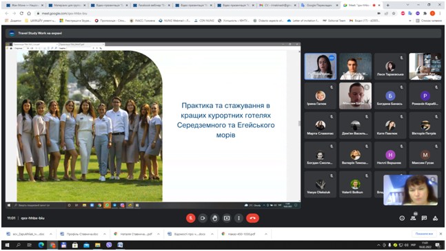Click the Романія Карабі avatar letter P
Image resolution: width=446 pixels, height=251 pixels.
[425, 96]
